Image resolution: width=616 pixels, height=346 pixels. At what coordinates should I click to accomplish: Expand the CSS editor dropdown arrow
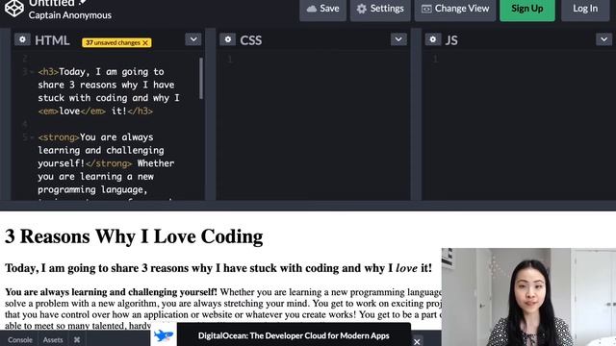(398, 39)
